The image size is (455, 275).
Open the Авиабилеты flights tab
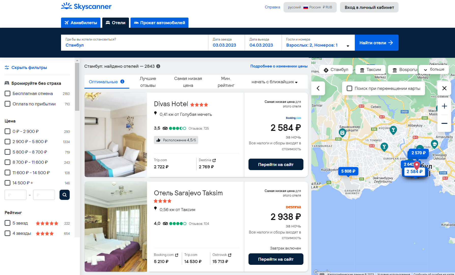81,23
